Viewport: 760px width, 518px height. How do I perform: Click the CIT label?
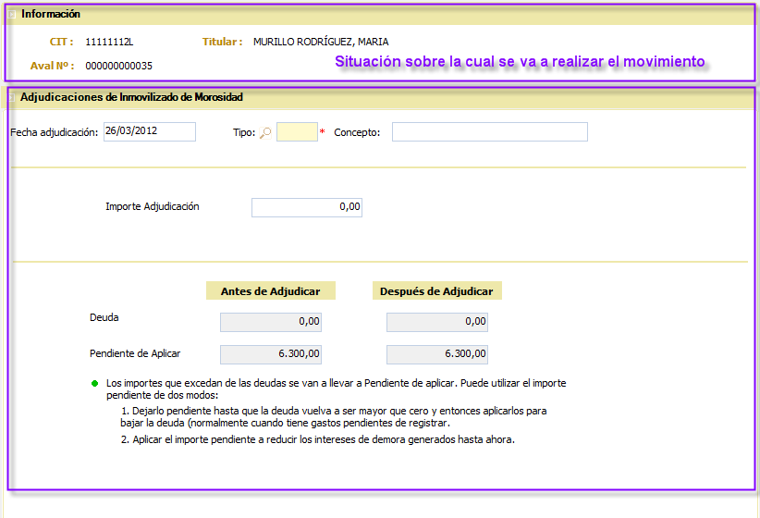click(62, 42)
